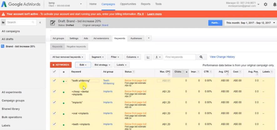Select the Negative keywords sub-tab
The height and width of the screenshot is (130, 277).
tap(76, 47)
